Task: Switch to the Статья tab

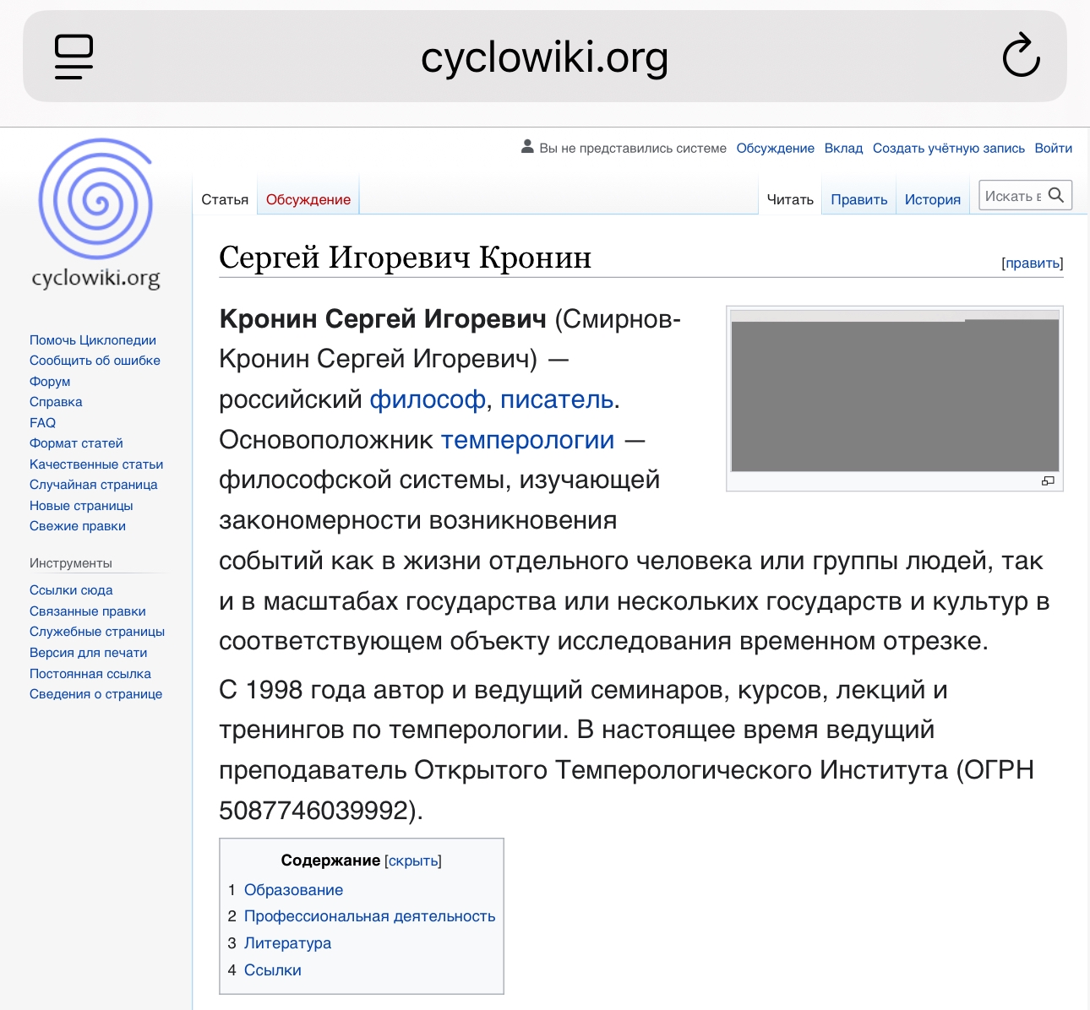Action: click(225, 199)
